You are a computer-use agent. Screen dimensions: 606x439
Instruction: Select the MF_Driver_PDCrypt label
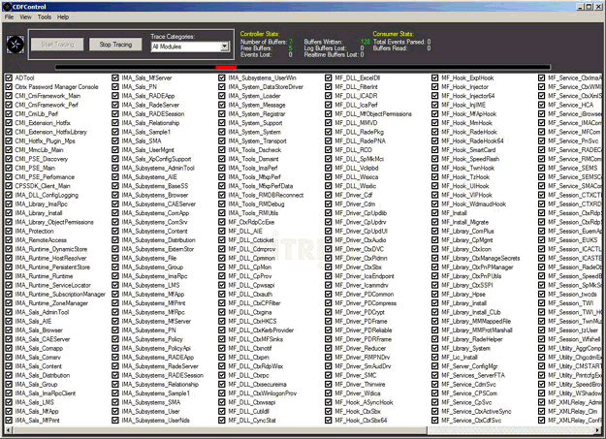[x=360, y=312]
